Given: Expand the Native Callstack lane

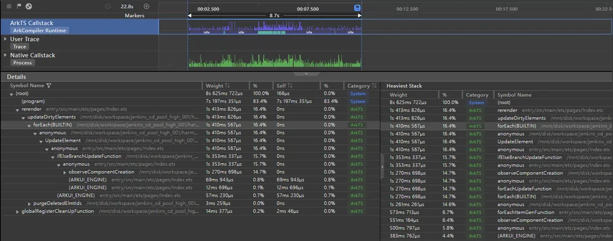Looking at the screenshot, I should point(6,55).
